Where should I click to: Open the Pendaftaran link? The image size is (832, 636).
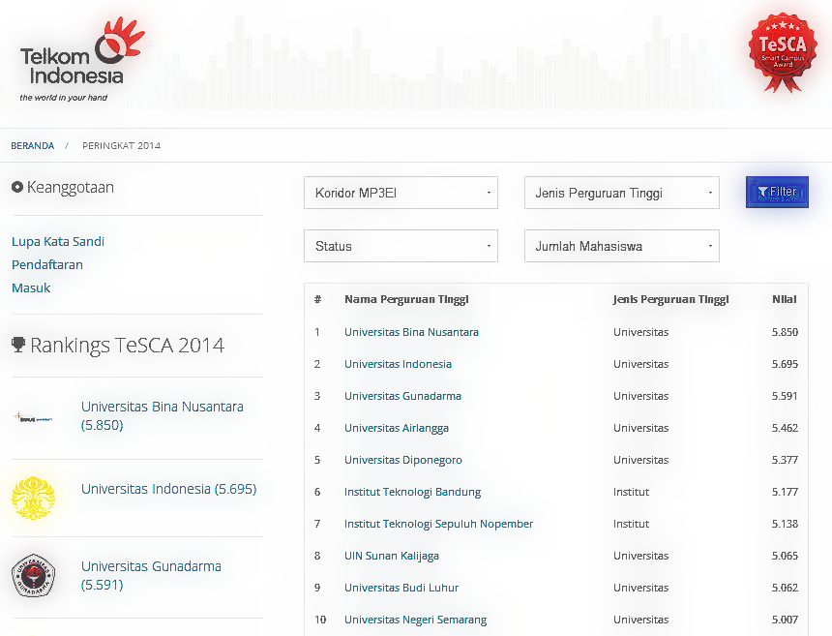tap(47, 264)
